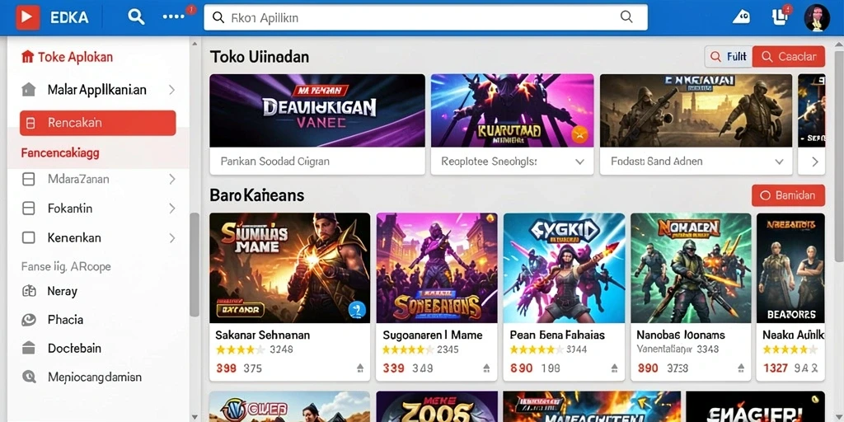Click the Menjiocangdamisn icon

click(x=29, y=377)
